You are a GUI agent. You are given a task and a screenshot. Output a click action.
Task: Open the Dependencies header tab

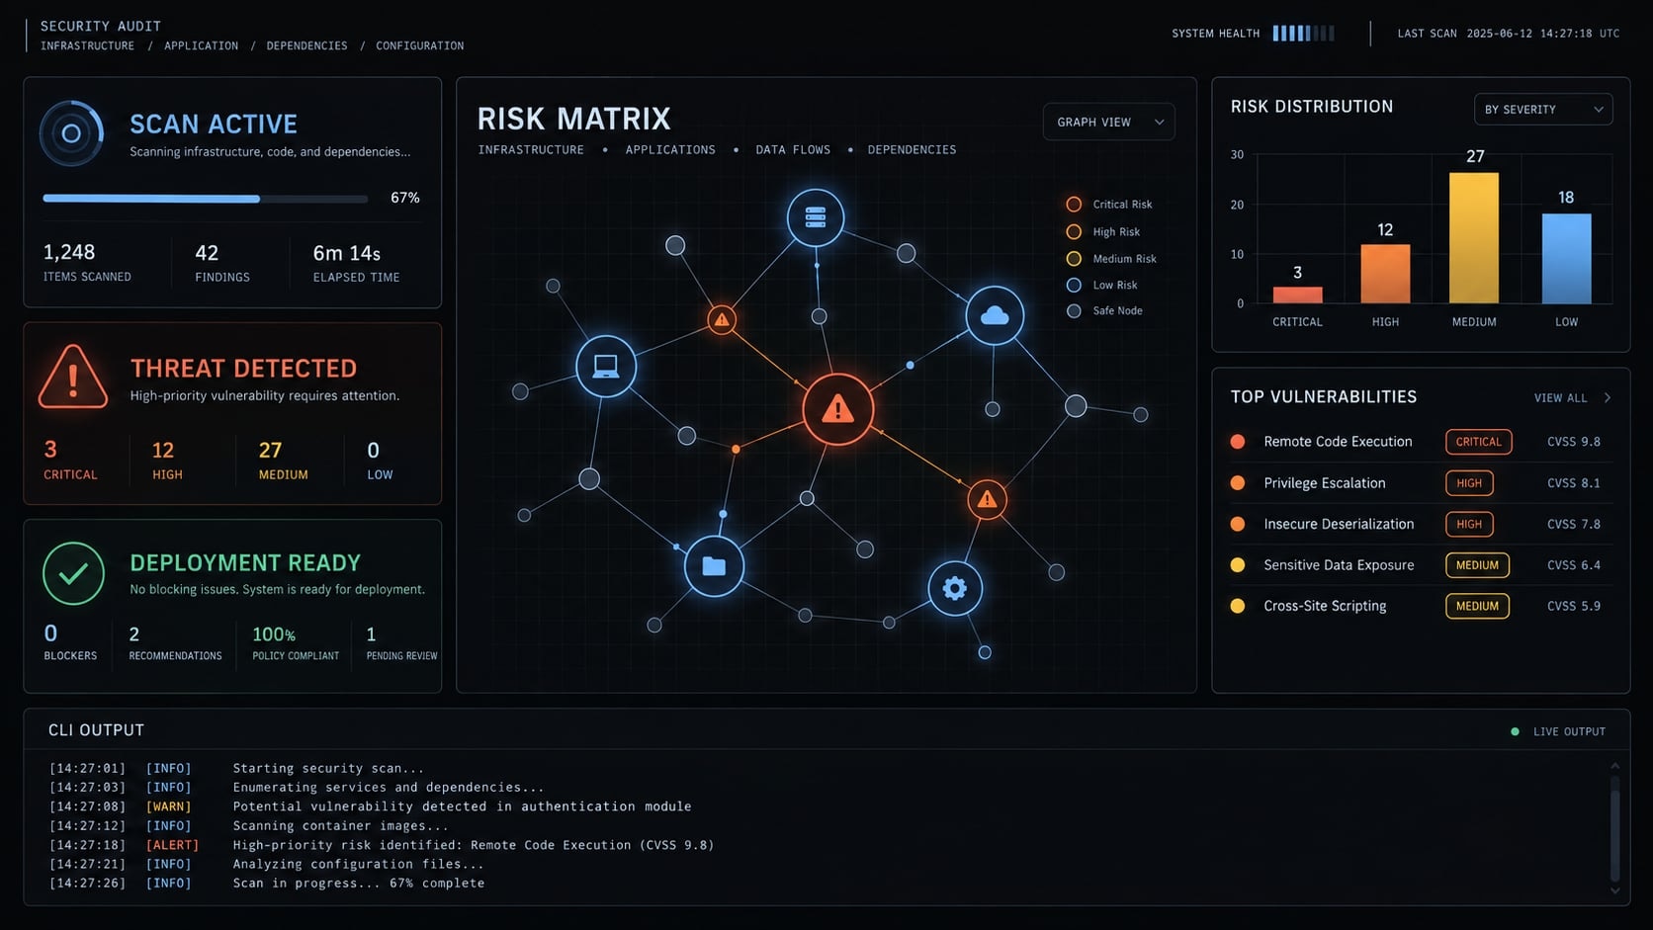coord(306,45)
